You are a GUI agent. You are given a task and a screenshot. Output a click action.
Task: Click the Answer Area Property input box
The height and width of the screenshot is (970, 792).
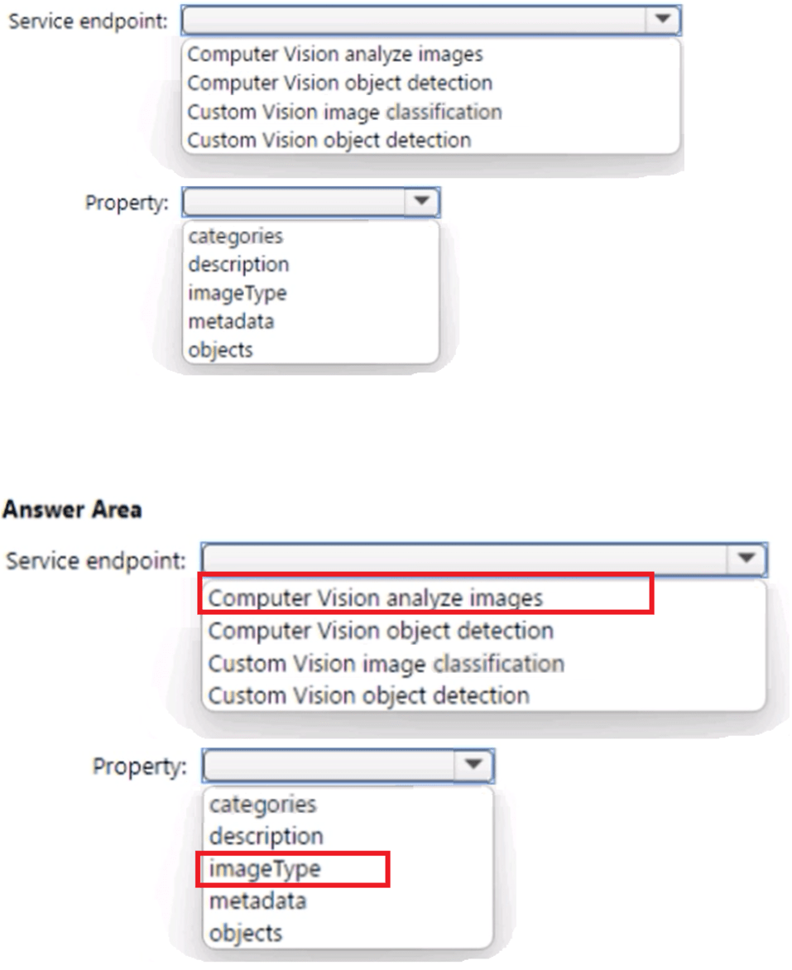(329, 766)
